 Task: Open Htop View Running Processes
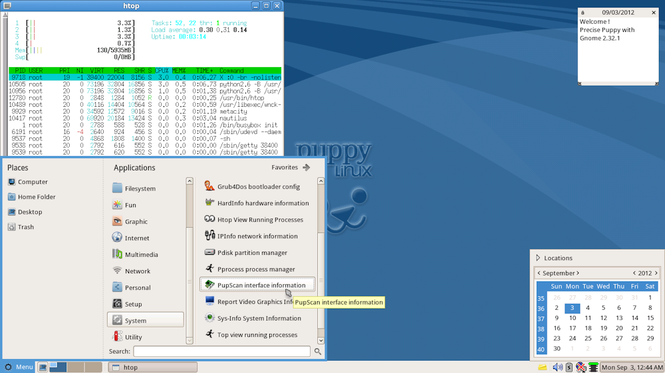[x=258, y=220]
